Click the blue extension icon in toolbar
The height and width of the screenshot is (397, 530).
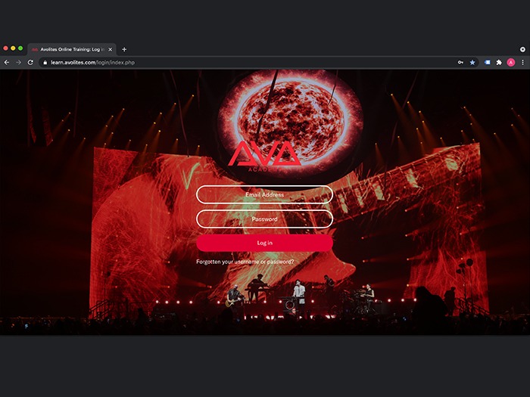pyautogui.click(x=487, y=62)
